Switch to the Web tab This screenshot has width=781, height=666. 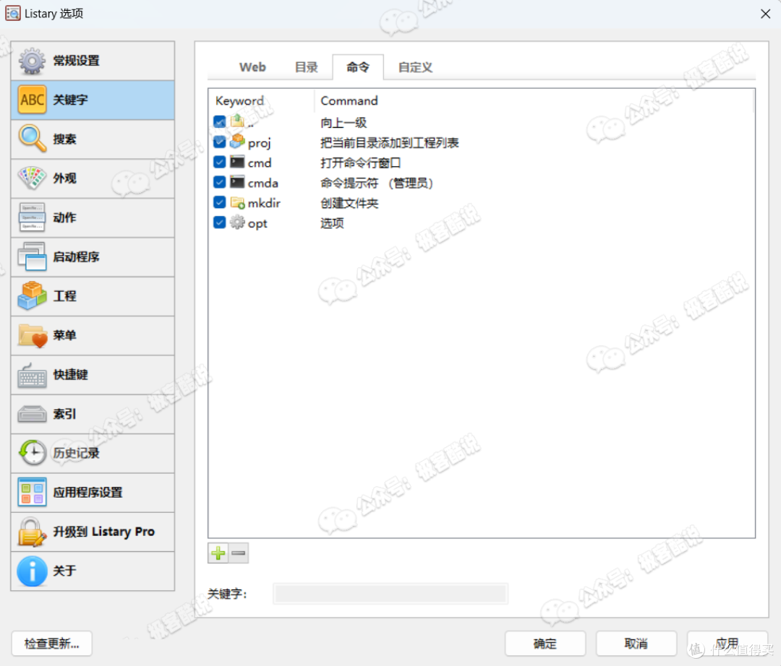point(252,67)
